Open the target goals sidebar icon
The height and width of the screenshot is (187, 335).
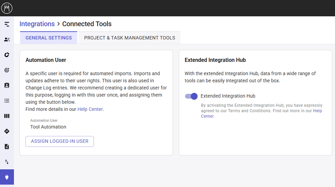point(7,70)
